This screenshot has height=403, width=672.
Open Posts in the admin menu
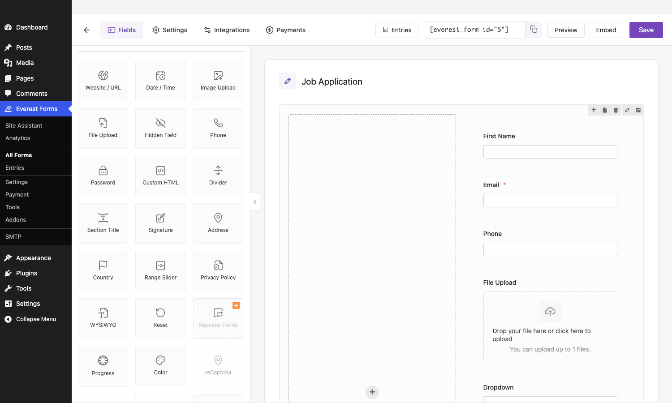pos(36,47)
